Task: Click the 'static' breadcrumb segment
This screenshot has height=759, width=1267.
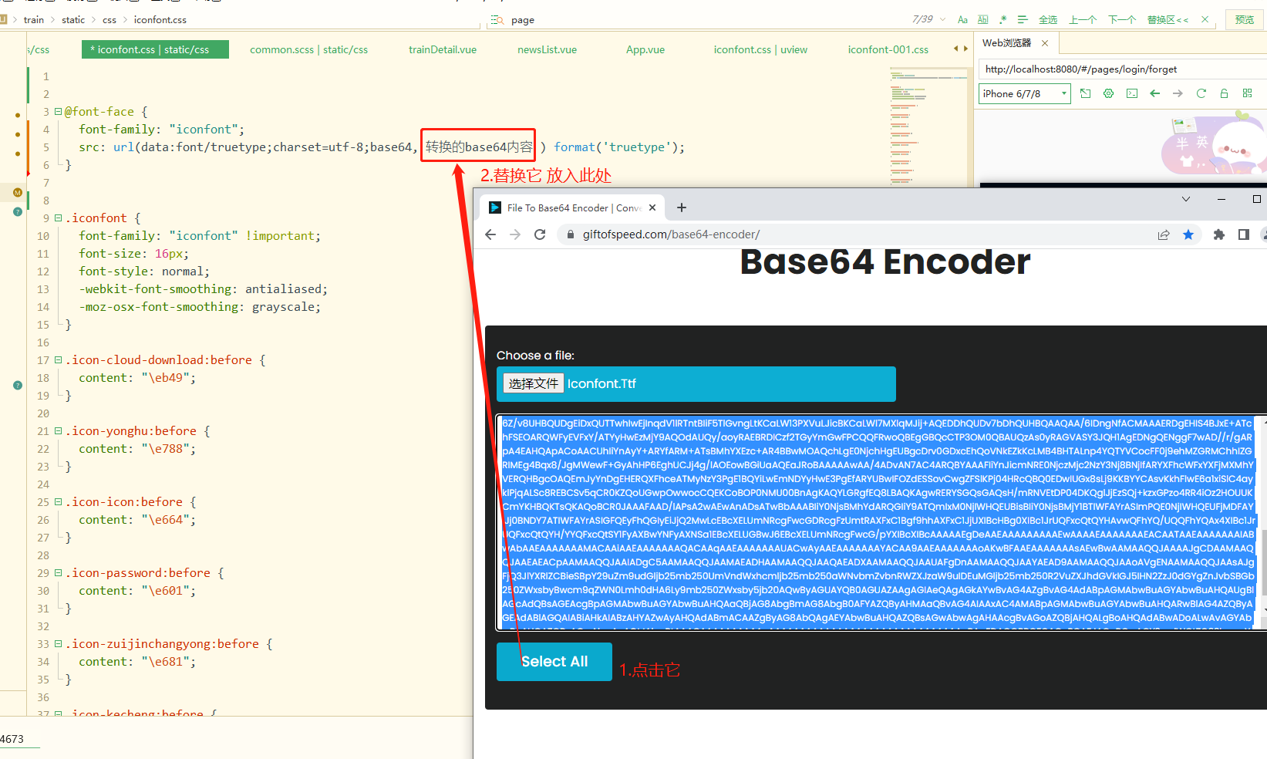Action: [x=73, y=20]
